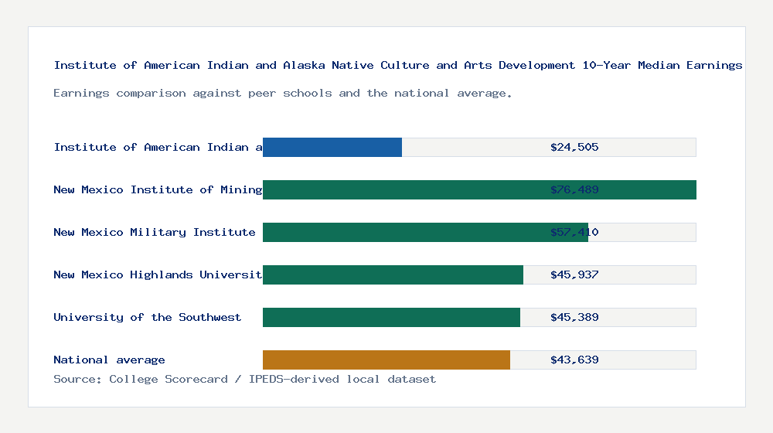
Task: Click the $76,489 value
Action: click(574, 189)
